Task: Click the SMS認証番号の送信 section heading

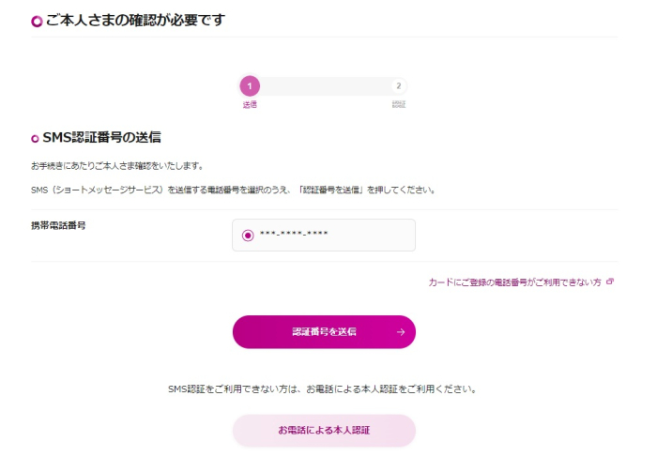Action: pyautogui.click(x=101, y=138)
